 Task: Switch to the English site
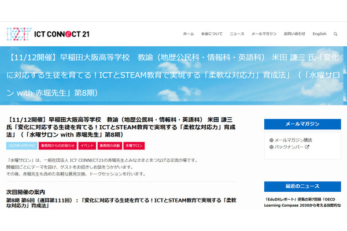(319, 34)
